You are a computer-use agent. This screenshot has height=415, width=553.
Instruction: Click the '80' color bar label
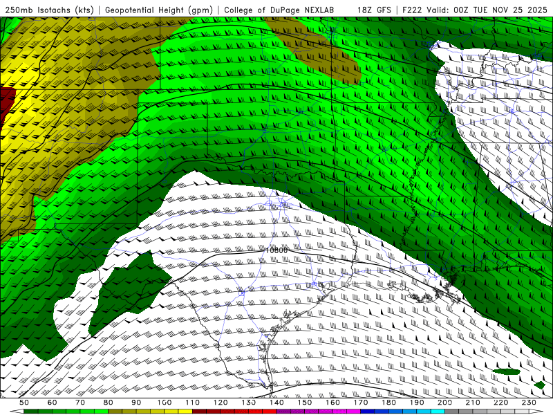109,403
